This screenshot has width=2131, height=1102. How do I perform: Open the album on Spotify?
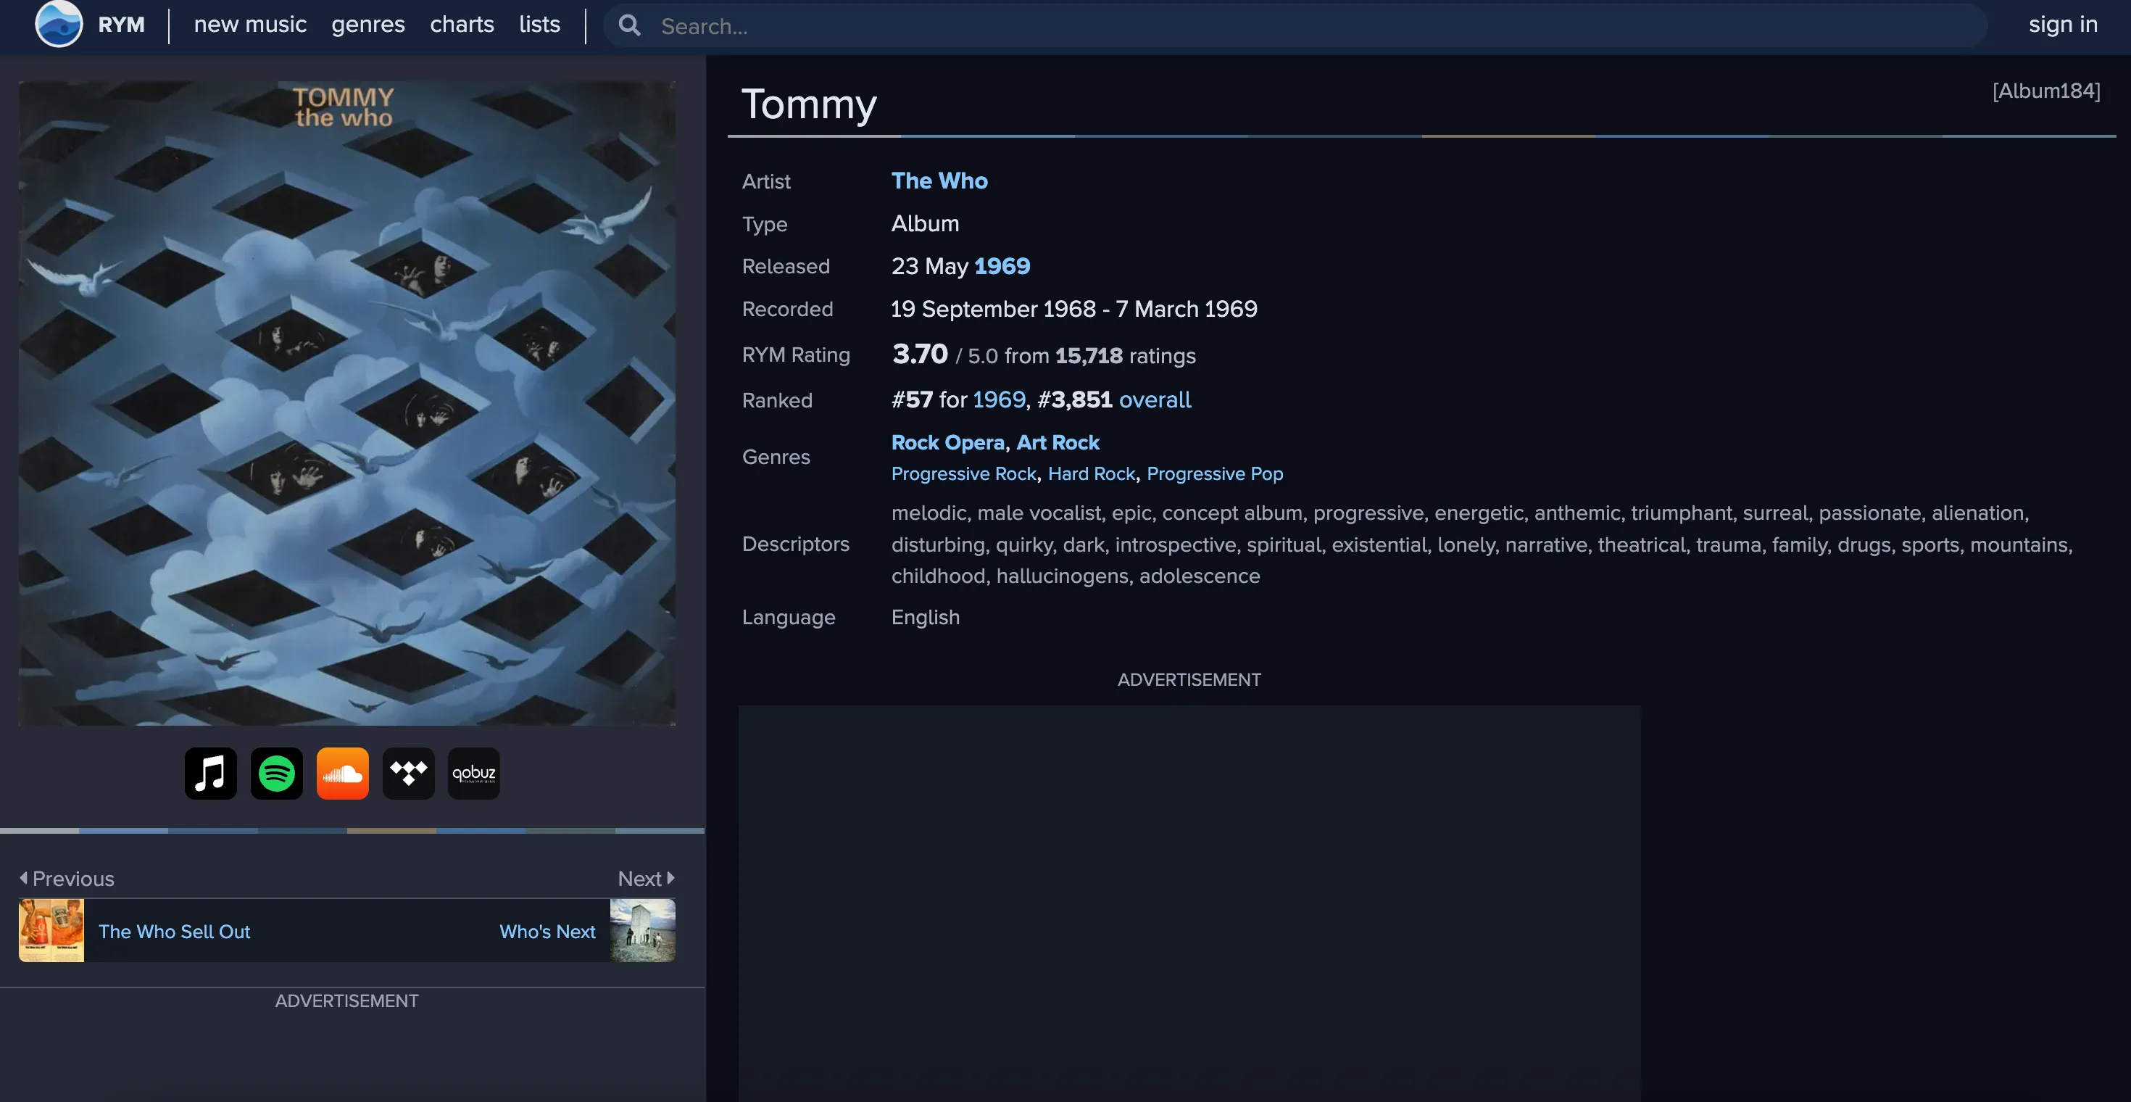[x=276, y=773]
